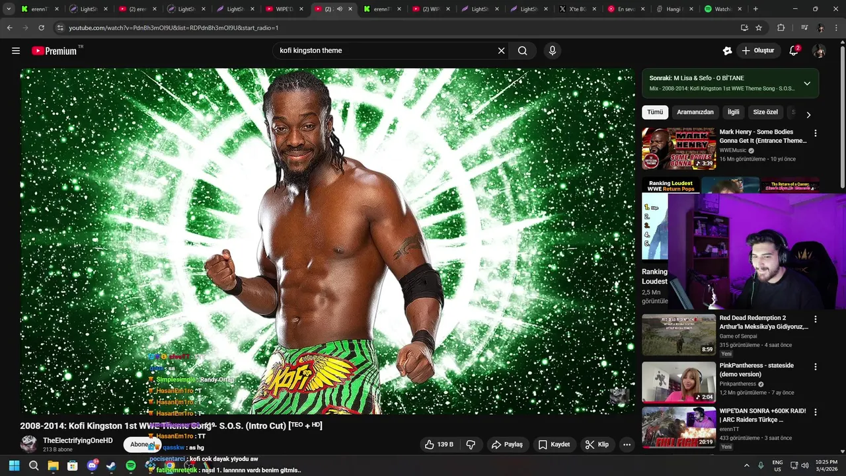Open the browser media controls icon
The width and height of the screenshot is (846, 476).
tap(804, 28)
